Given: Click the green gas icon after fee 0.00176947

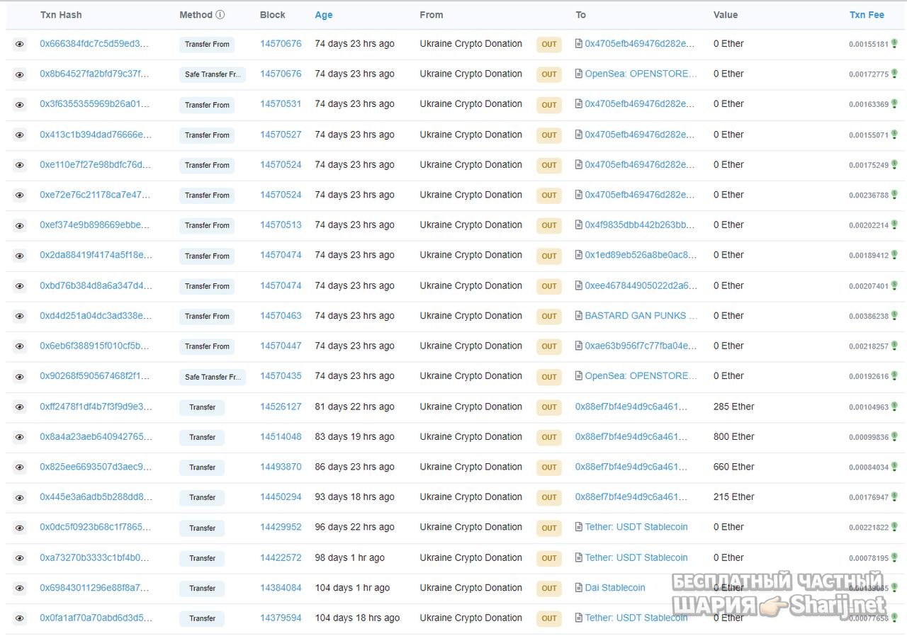Looking at the screenshot, I should 894,497.
